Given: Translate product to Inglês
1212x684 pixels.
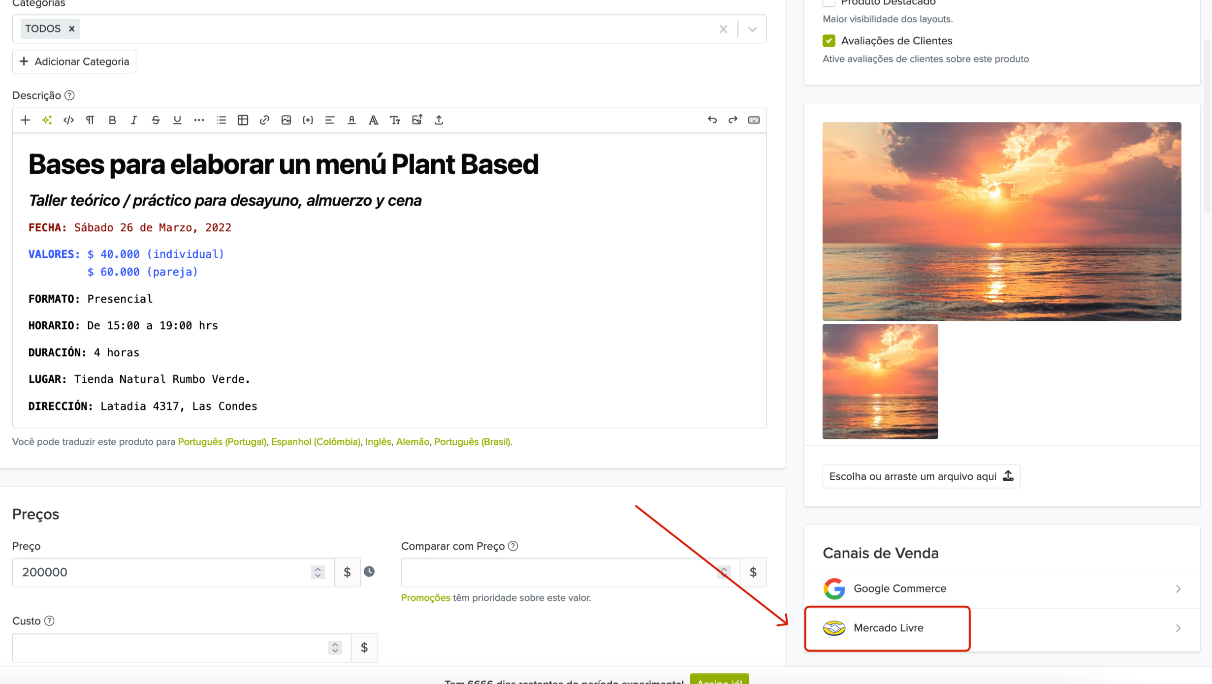Looking at the screenshot, I should pyautogui.click(x=378, y=442).
